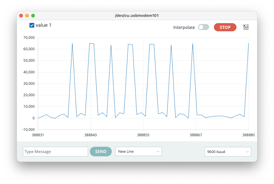This screenshot has height=184, width=274.
Task: Click the 388843 x-axis tick label
Action: coord(90,135)
